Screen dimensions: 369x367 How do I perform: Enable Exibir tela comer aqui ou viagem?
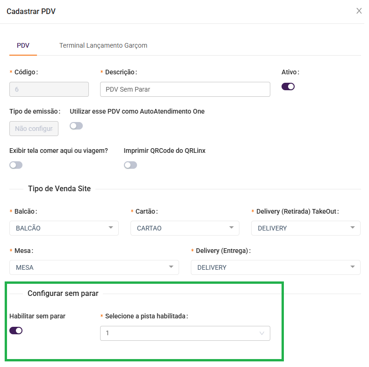click(16, 165)
